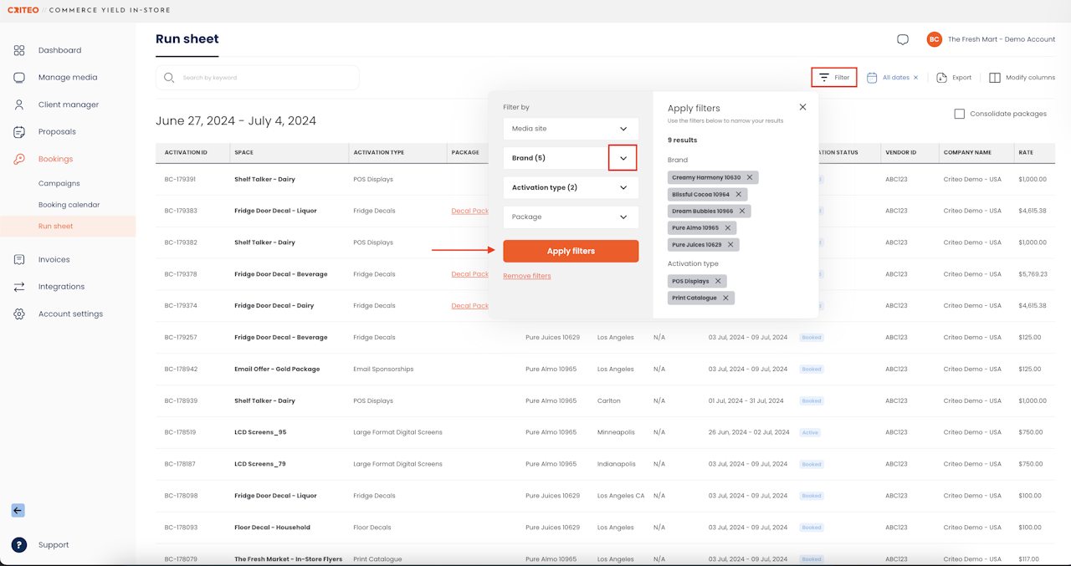Screen dimensions: 1071x566
Task: Click the Modify columns icon
Action: tap(995, 78)
